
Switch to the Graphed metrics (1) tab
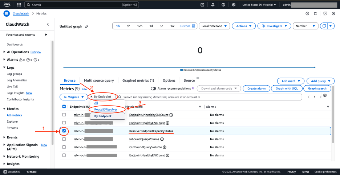(x=138, y=81)
